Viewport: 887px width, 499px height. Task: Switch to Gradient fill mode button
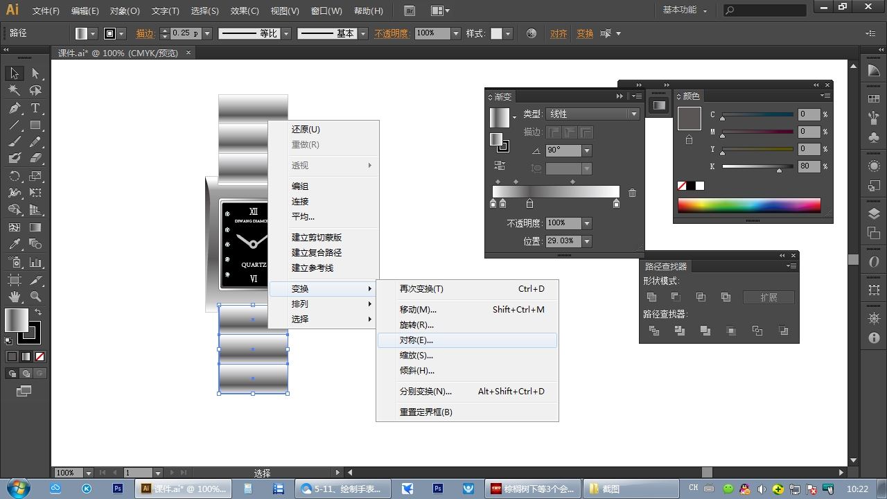pyautogui.click(x=26, y=357)
